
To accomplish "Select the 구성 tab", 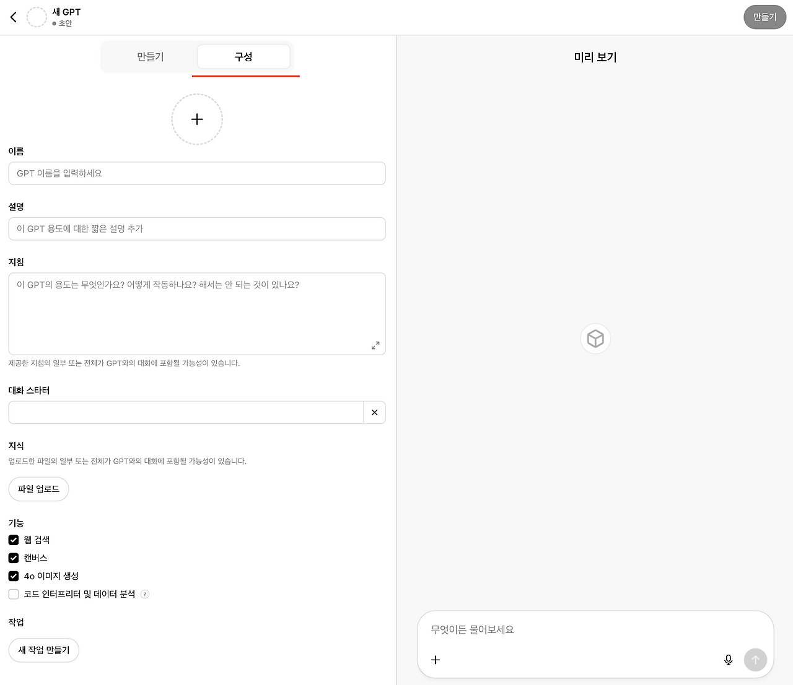I will pyautogui.click(x=243, y=56).
